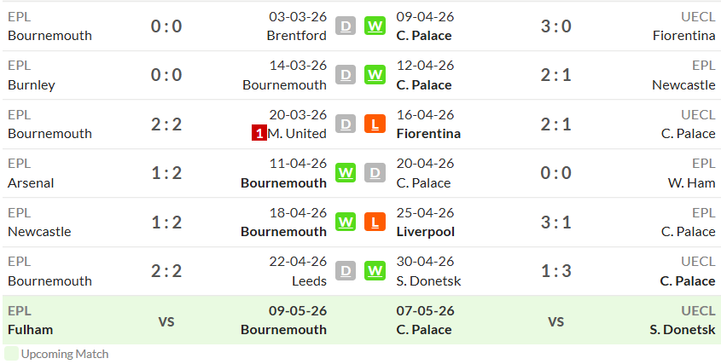Click the loss badge for Liverpool vs C. Palace

coord(375,222)
